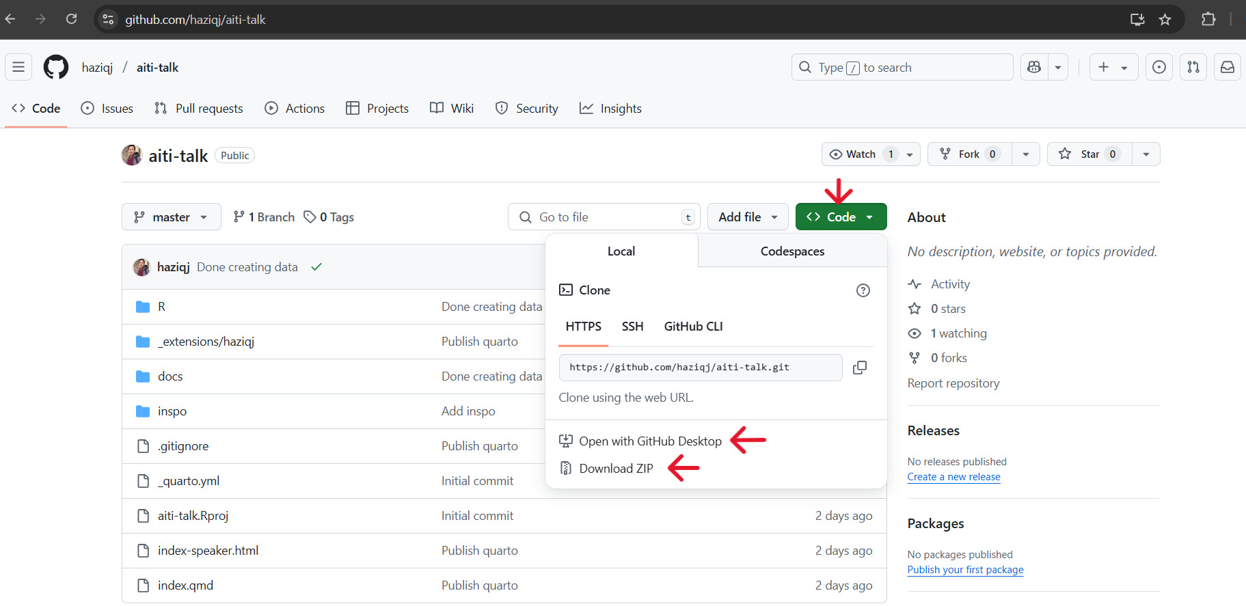
Task: View site information icon in address bar
Action: 108,19
